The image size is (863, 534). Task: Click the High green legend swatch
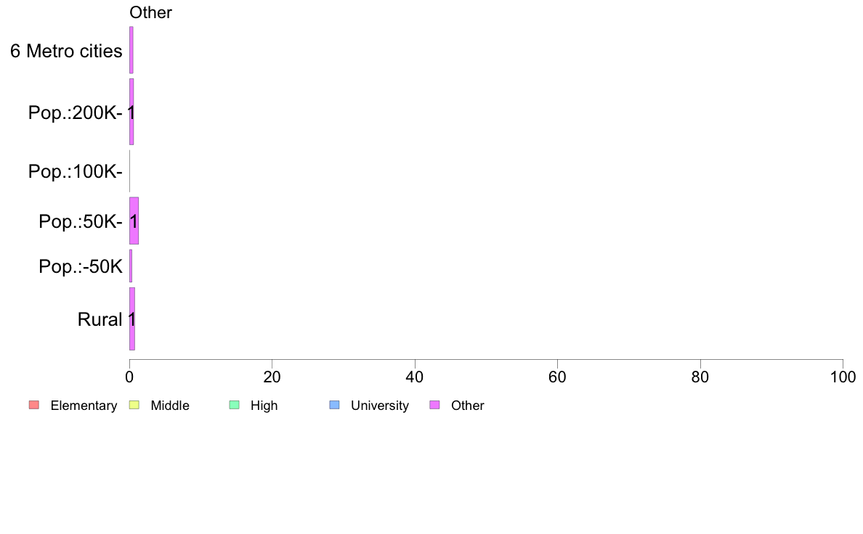tap(235, 406)
